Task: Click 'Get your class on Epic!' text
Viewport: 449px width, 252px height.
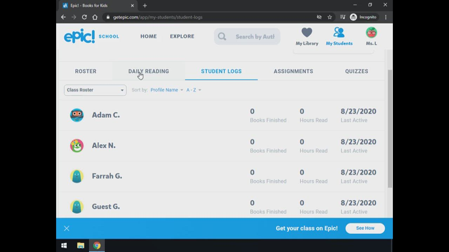Action: tap(307, 228)
